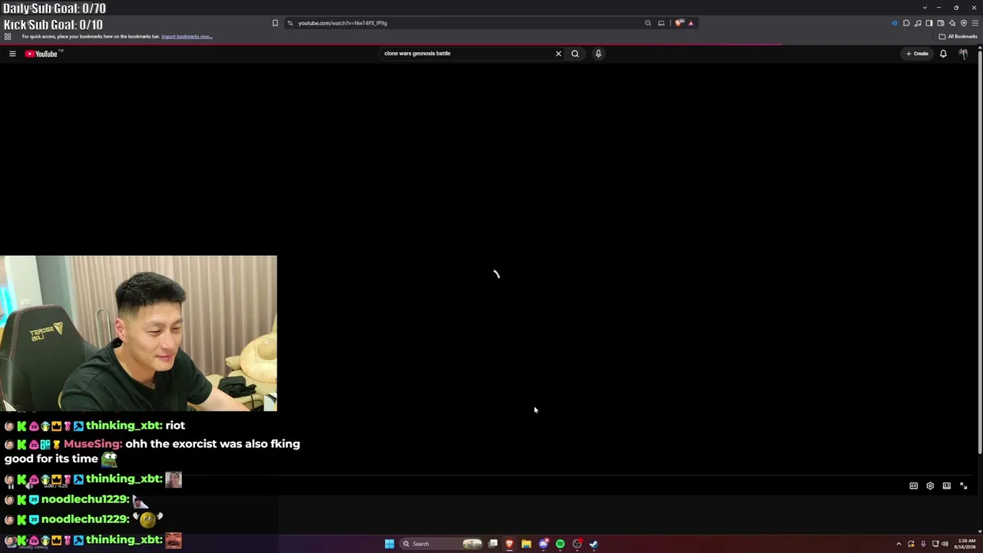Open Discord from the taskbar
The width and height of the screenshot is (983, 553).
point(543,544)
